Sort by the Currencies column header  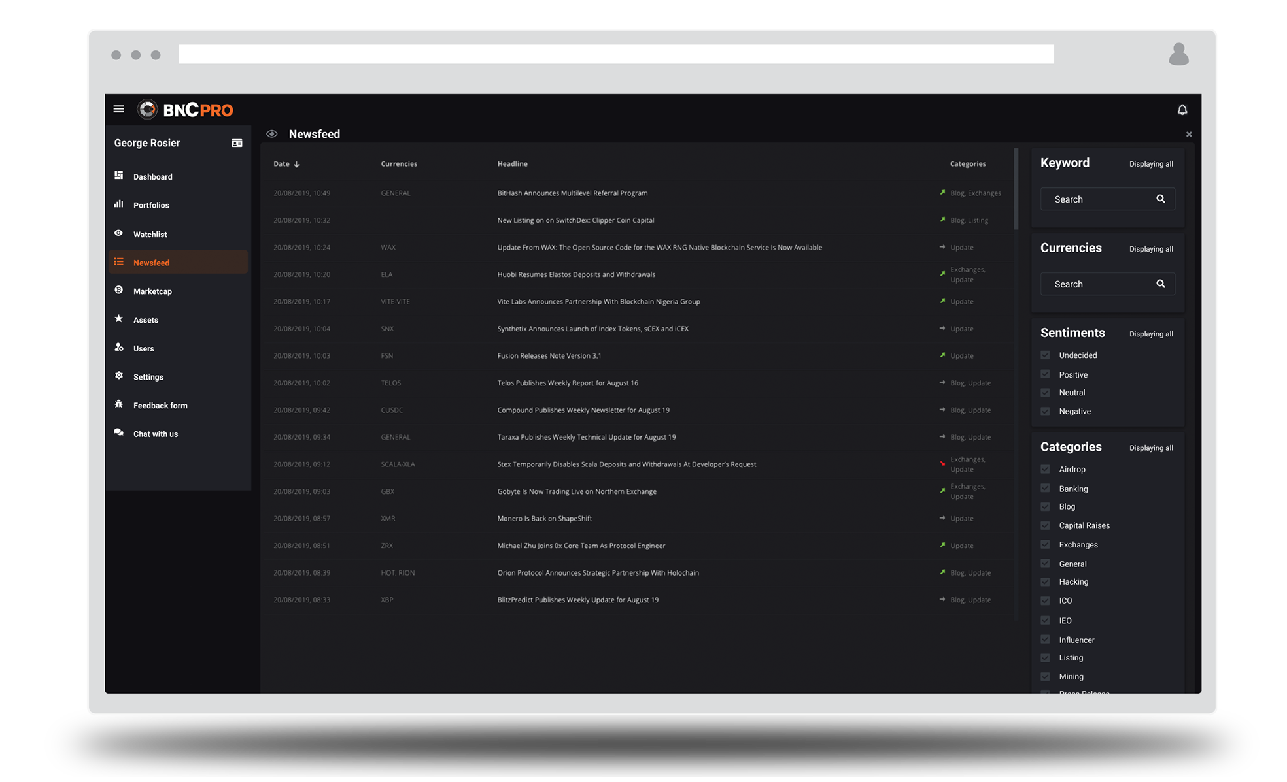(x=398, y=164)
